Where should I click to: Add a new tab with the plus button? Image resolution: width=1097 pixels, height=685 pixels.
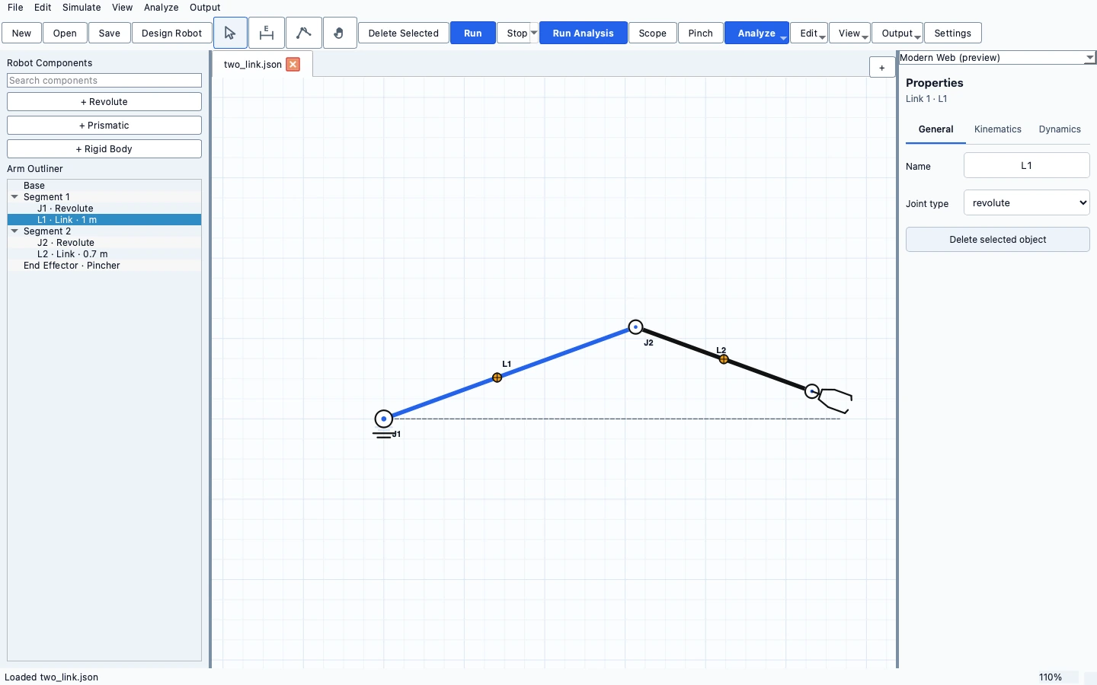point(882,67)
